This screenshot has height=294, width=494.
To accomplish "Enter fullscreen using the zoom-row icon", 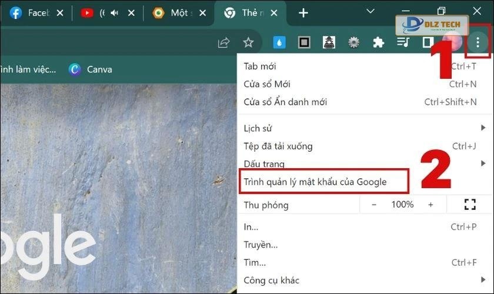I will pos(470,205).
